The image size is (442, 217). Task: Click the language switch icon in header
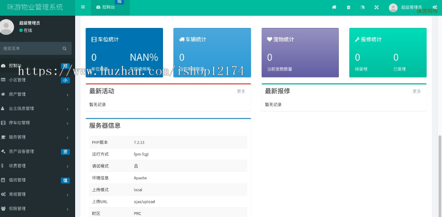362,7
